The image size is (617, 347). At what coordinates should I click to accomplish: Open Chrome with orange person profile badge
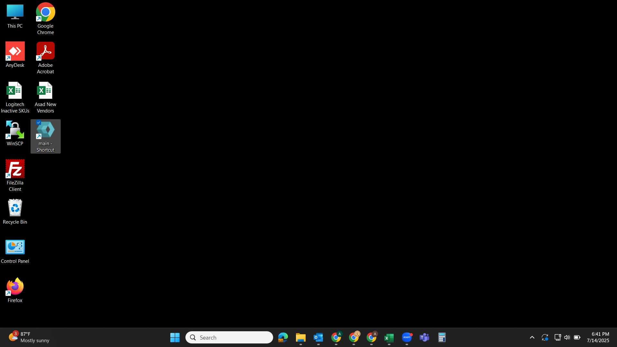(x=354, y=337)
